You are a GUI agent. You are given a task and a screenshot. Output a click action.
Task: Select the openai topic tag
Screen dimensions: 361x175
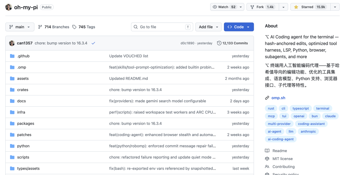(299, 116)
